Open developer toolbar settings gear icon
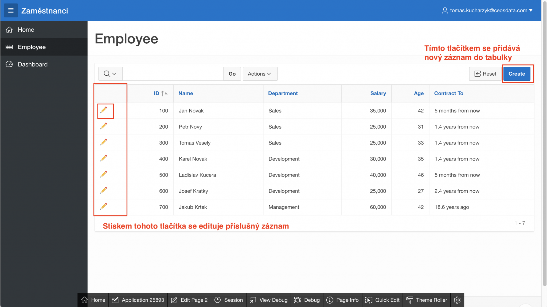The image size is (547, 307). (x=457, y=300)
